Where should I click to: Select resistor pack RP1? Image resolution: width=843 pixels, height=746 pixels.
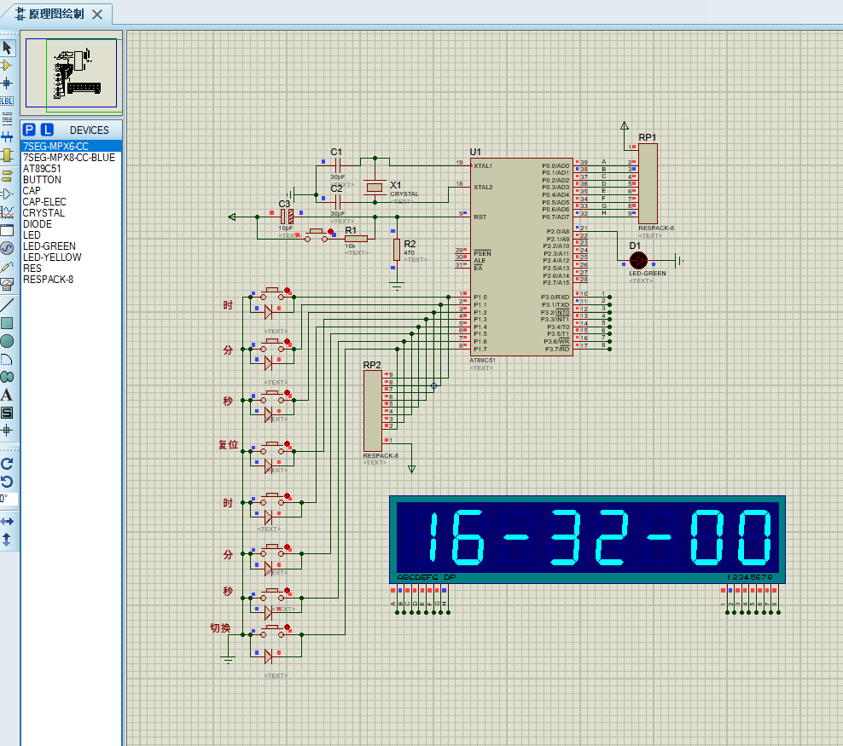tap(648, 183)
